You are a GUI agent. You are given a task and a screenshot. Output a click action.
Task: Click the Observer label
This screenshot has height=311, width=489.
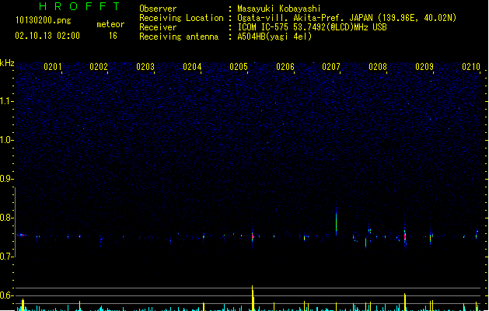pos(158,9)
